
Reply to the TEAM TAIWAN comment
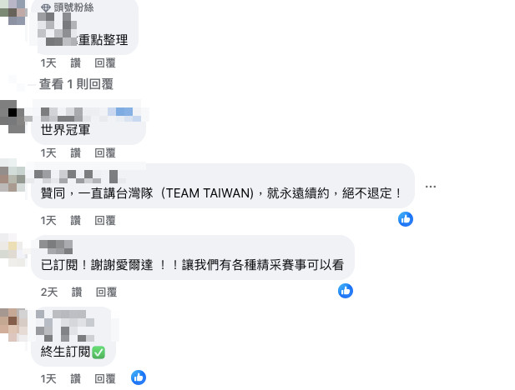tap(105, 221)
